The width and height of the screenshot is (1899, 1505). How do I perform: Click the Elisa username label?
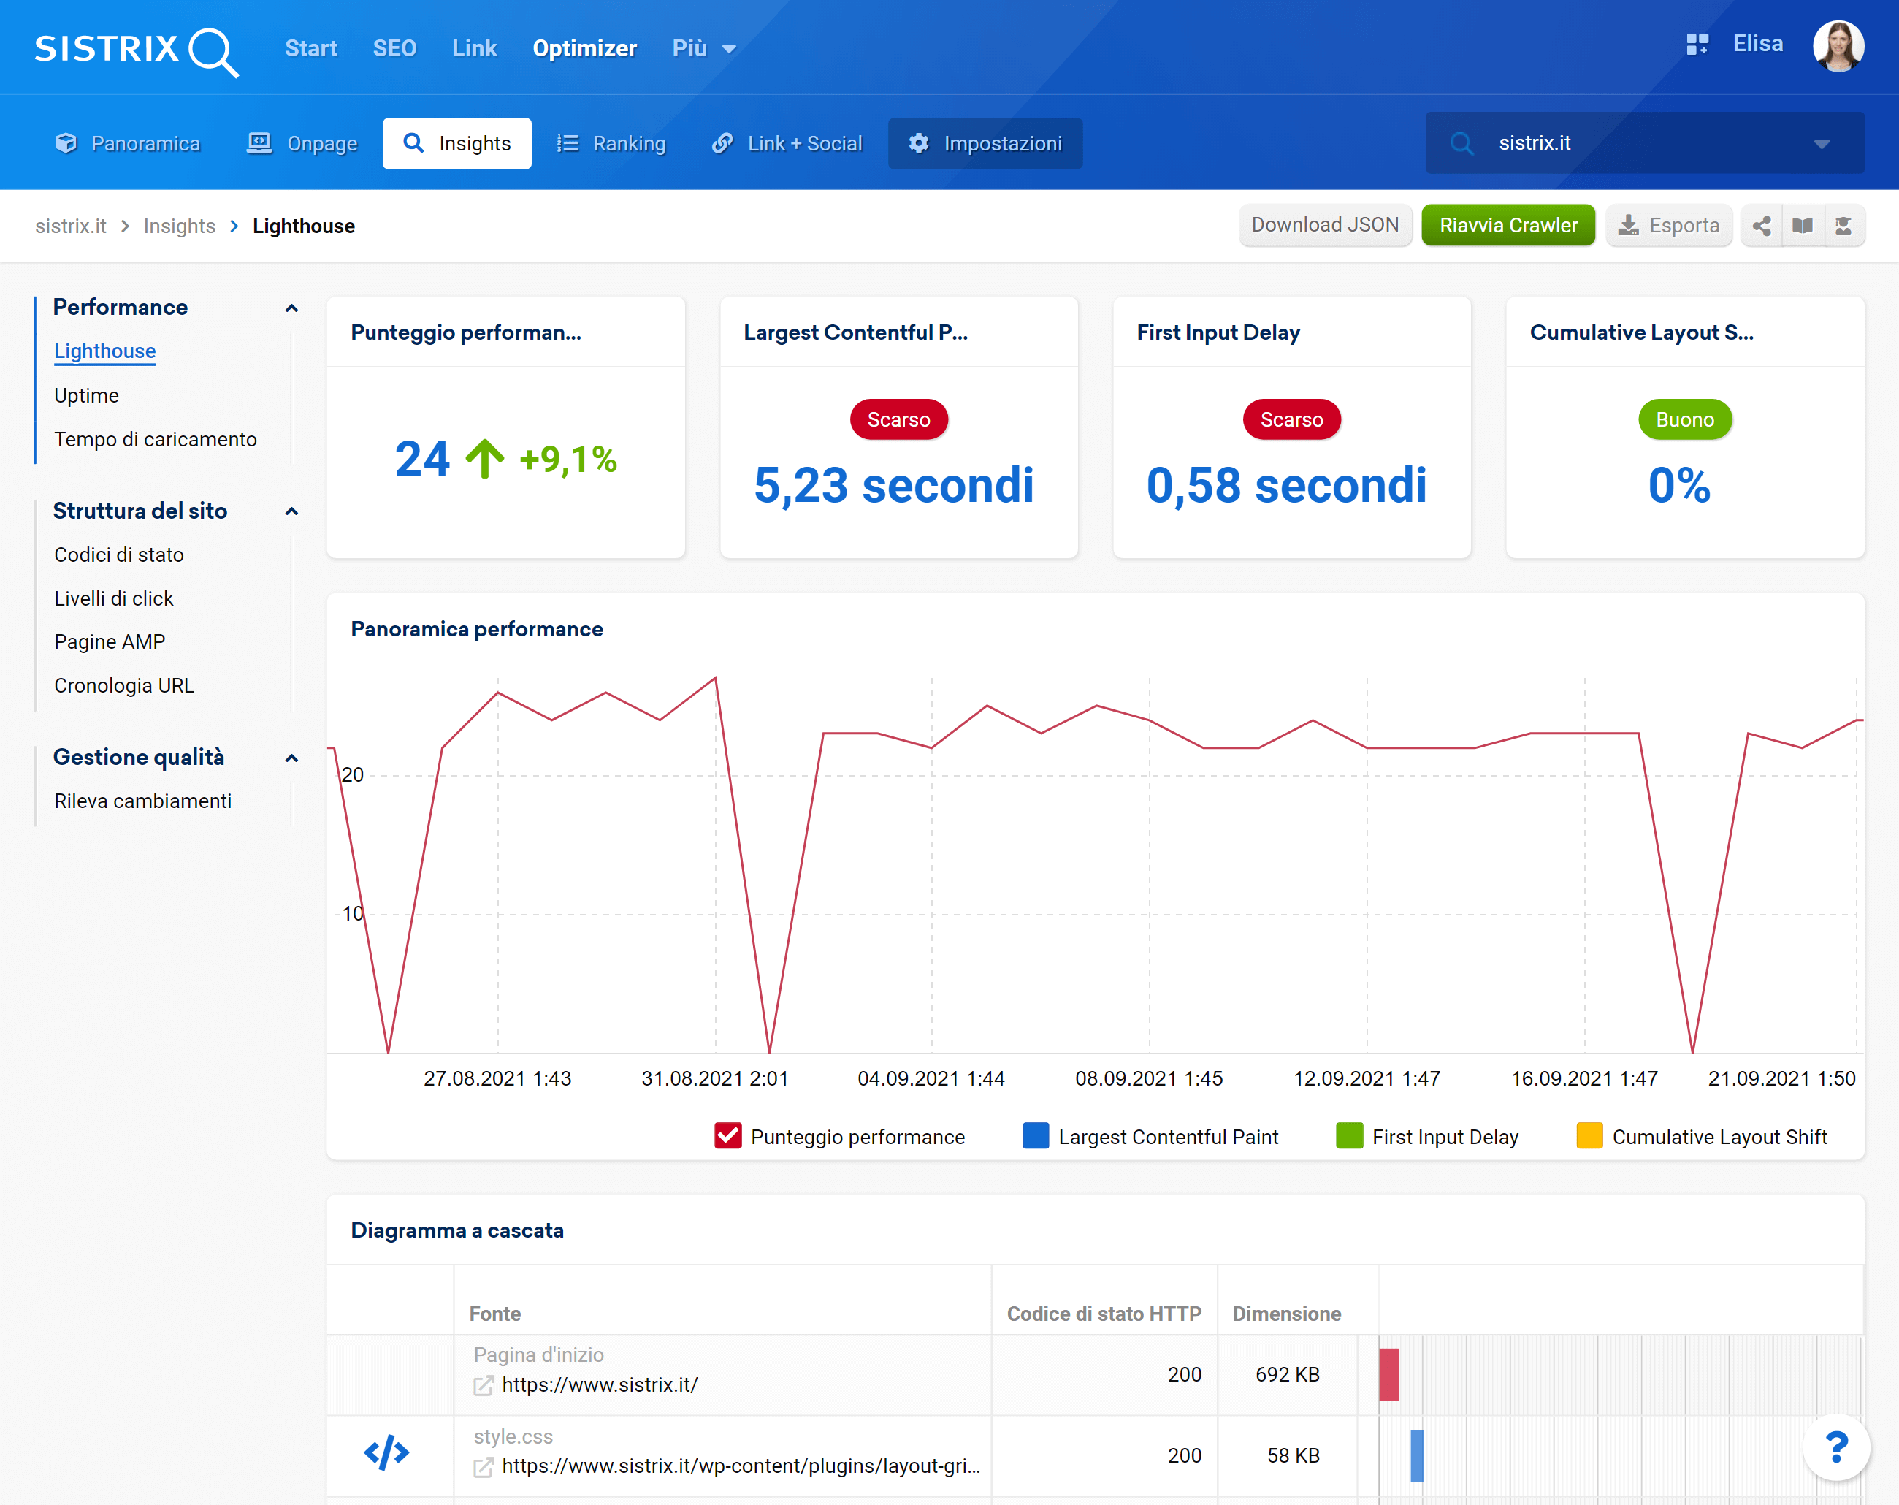(x=1758, y=44)
